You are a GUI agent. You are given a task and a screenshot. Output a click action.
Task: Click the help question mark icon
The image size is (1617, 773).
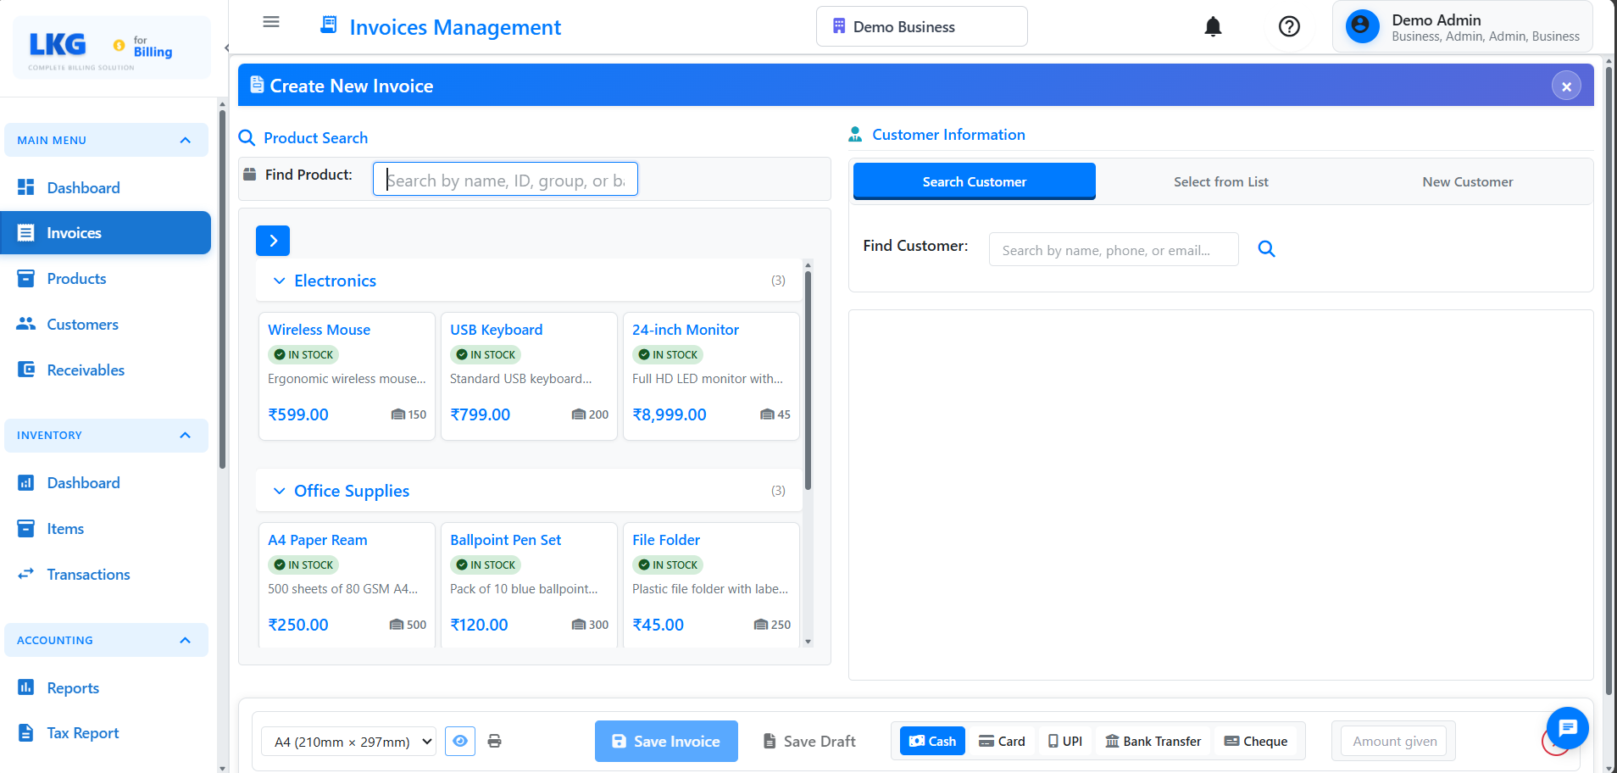(1289, 26)
